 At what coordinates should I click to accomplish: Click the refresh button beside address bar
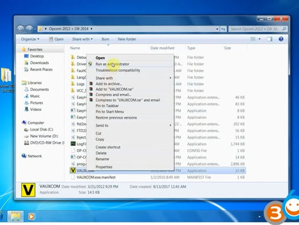[x=223, y=29]
